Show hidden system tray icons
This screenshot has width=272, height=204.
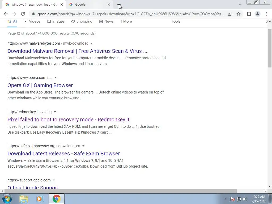(226, 199)
